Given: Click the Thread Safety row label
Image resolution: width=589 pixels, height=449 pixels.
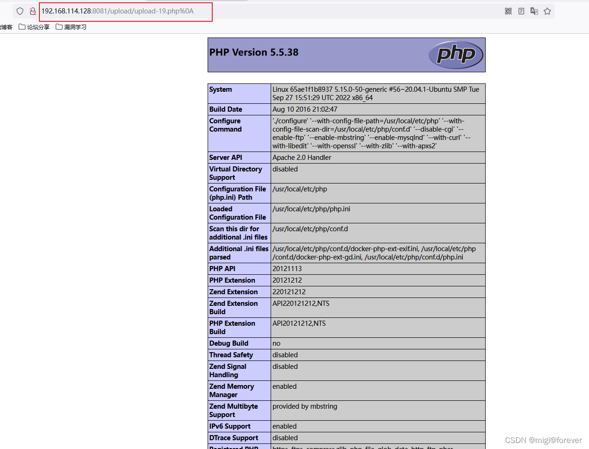Looking at the screenshot, I should [231, 355].
